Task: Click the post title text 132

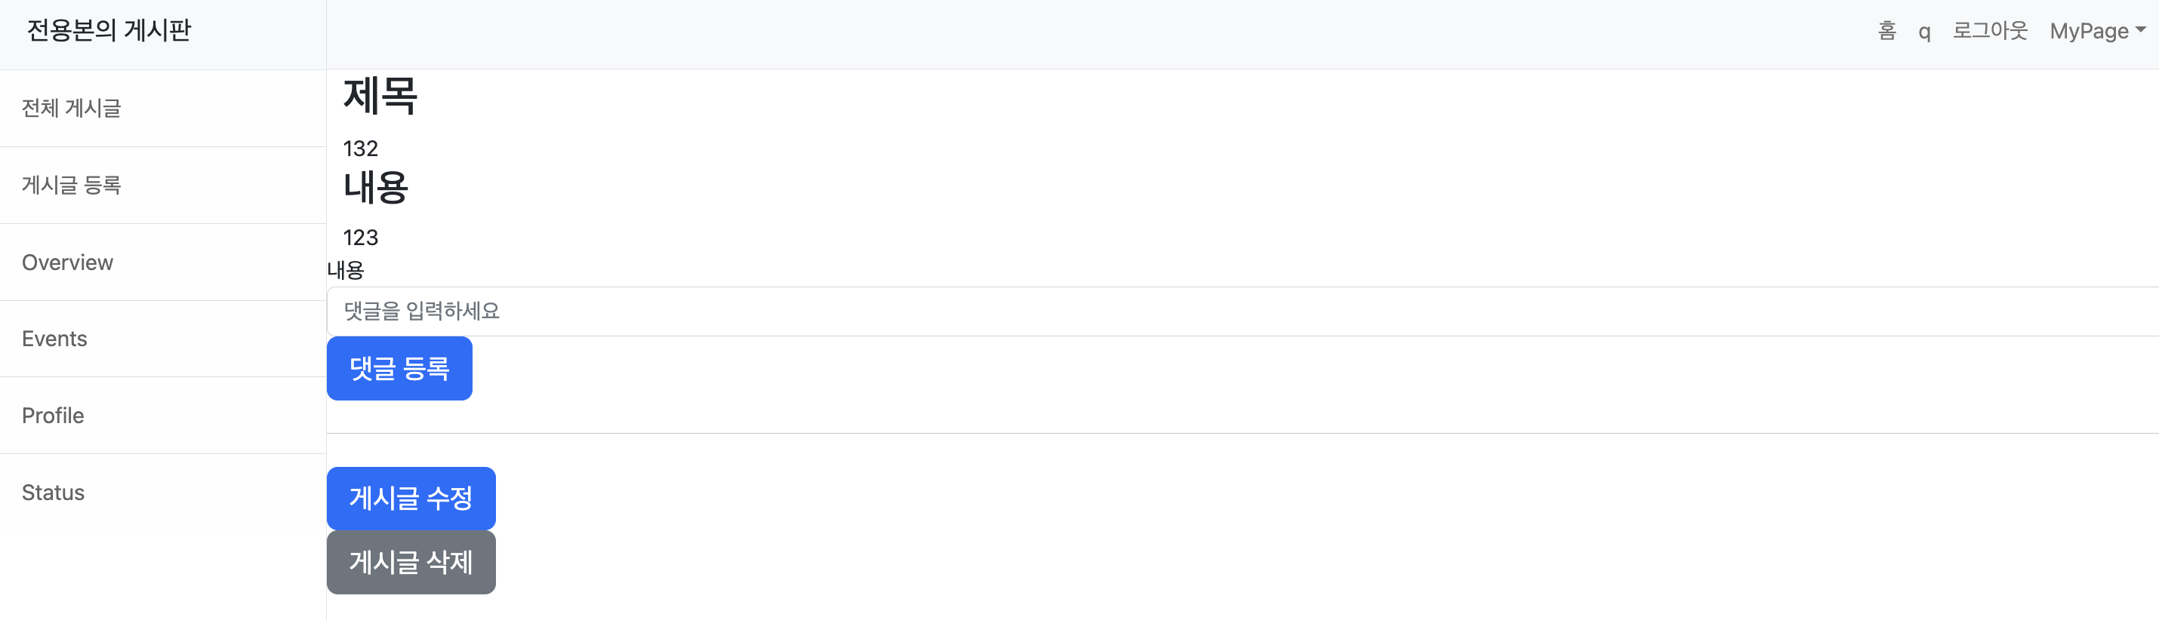Action: pyautogui.click(x=360, y=149)
